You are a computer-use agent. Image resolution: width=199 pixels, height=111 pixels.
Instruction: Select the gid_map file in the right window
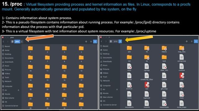point(164,85)
